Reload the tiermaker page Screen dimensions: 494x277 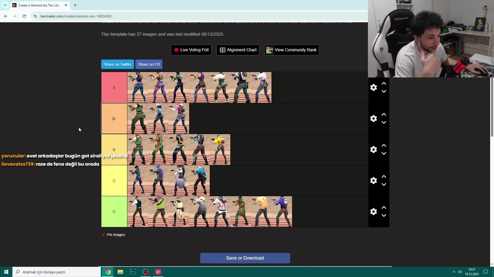(24, 16)
